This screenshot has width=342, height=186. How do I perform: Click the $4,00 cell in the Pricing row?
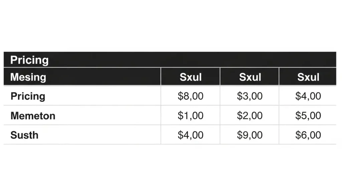308,96
